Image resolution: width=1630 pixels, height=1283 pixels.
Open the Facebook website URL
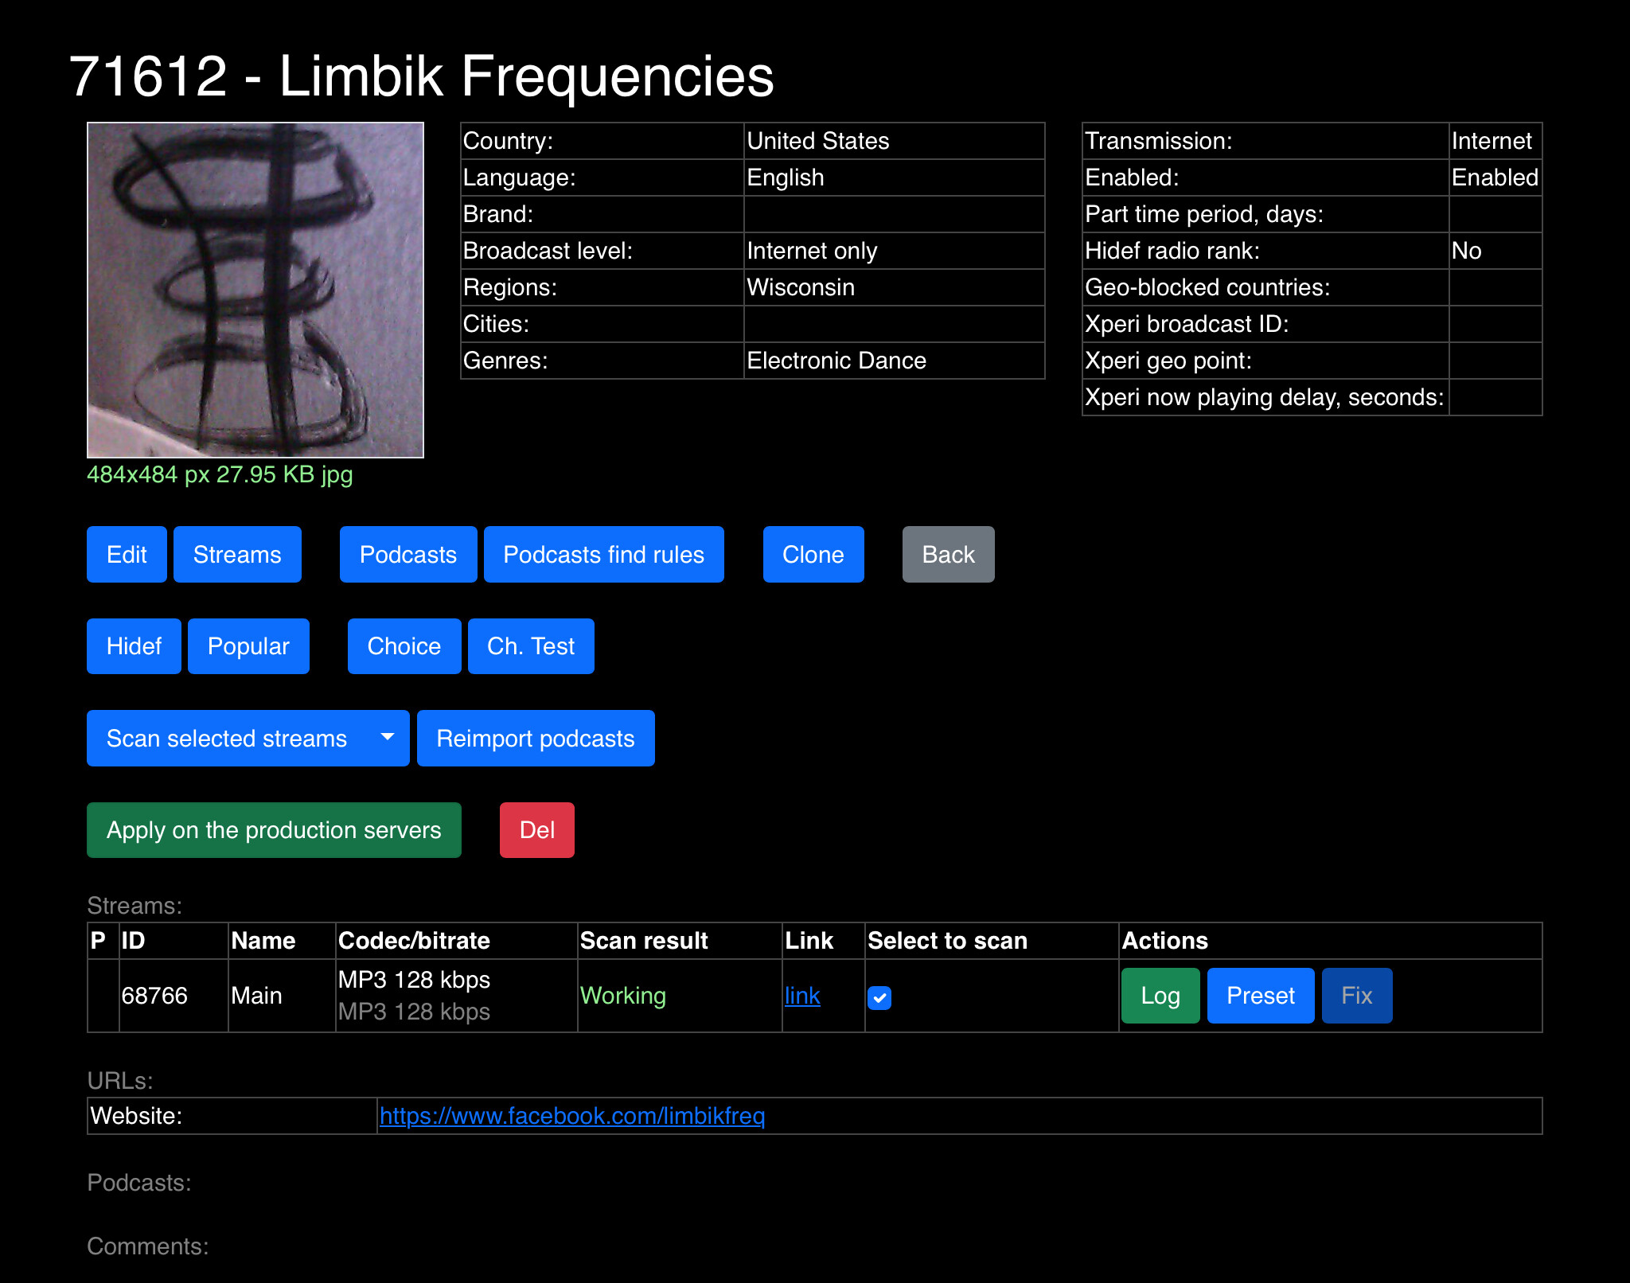(571, 1115)
